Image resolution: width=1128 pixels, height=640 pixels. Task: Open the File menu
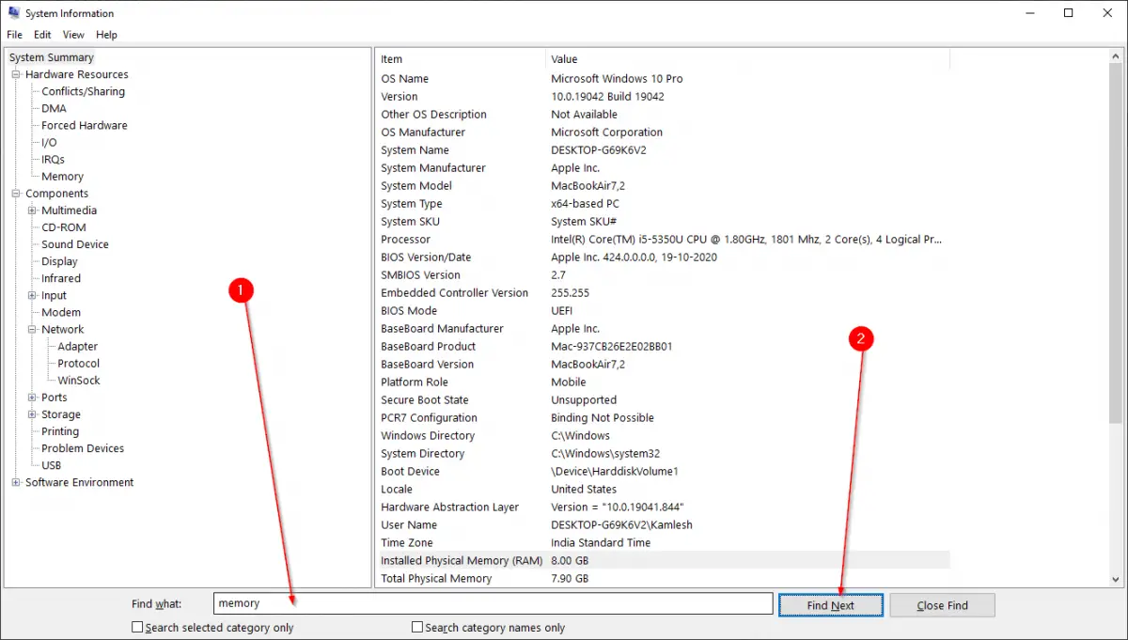(x=14, y=34)
